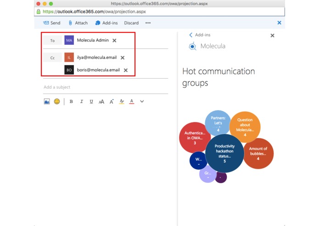Toggle underline formatting

tap(91, 102)
